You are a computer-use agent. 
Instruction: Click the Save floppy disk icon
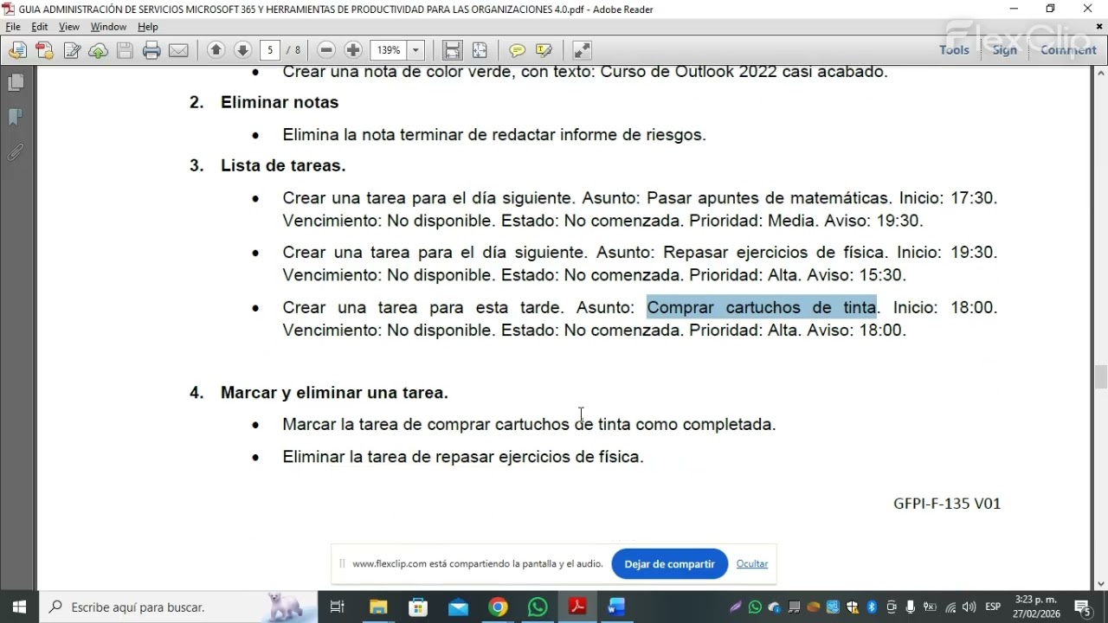[125, 50]
